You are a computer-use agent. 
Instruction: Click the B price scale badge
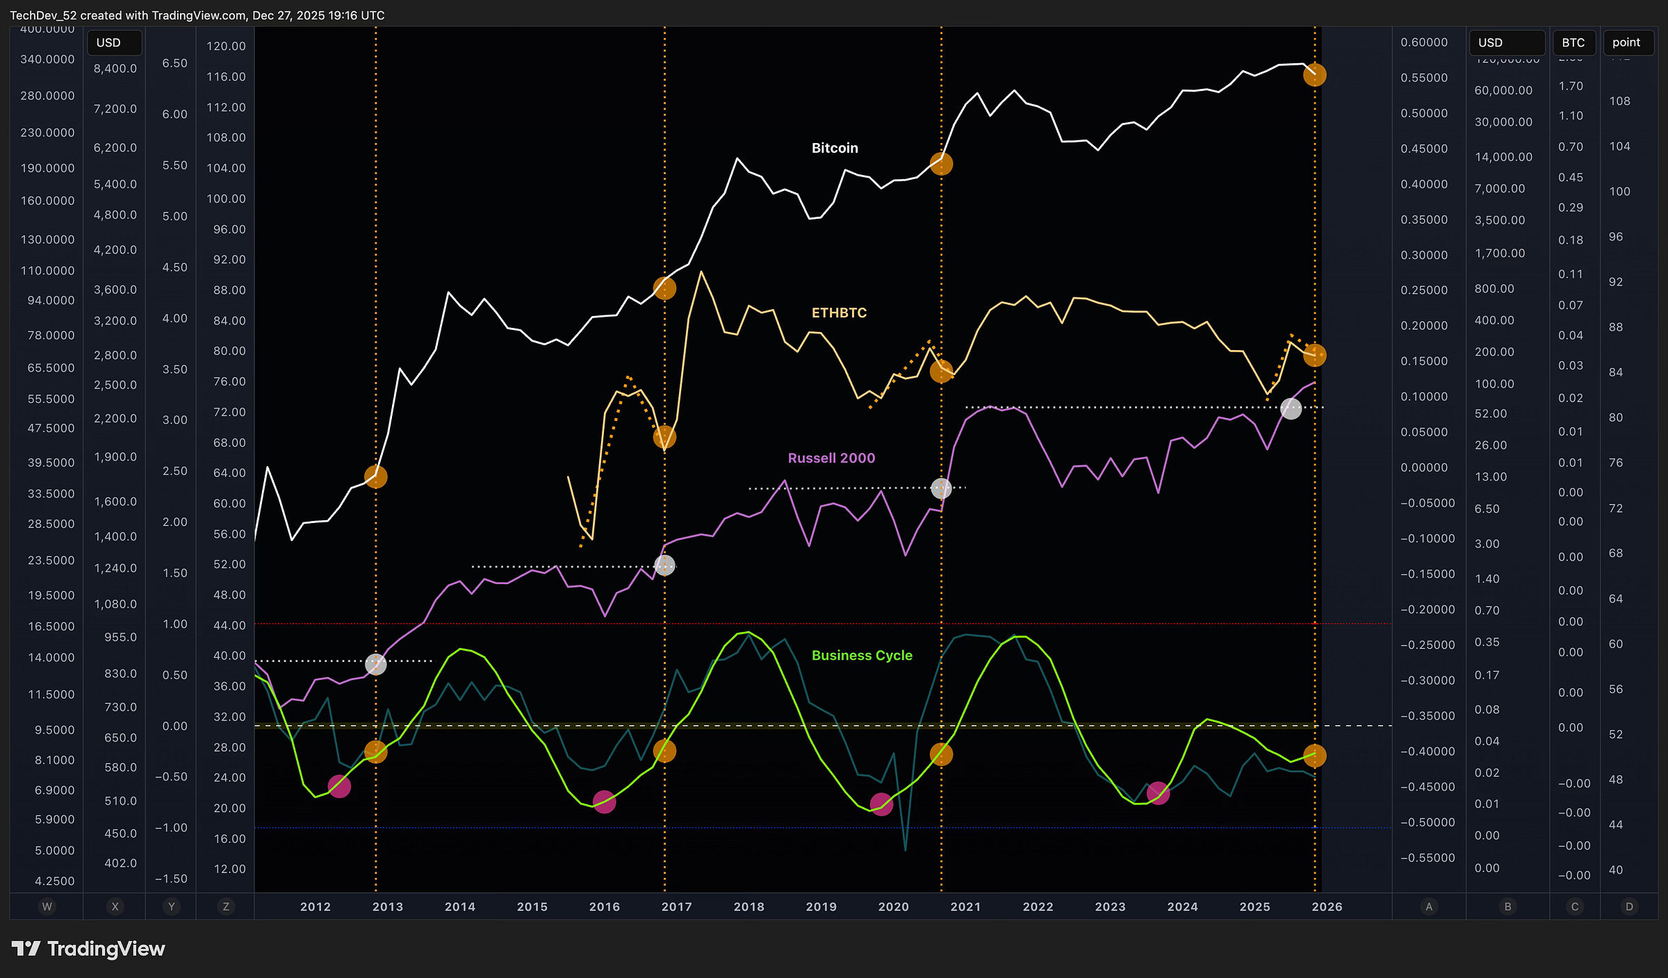(x=1507, y=906)
